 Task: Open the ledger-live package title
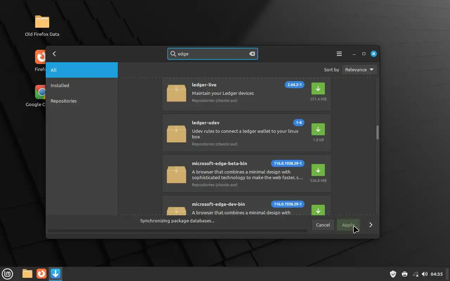[x=204, y=85]
